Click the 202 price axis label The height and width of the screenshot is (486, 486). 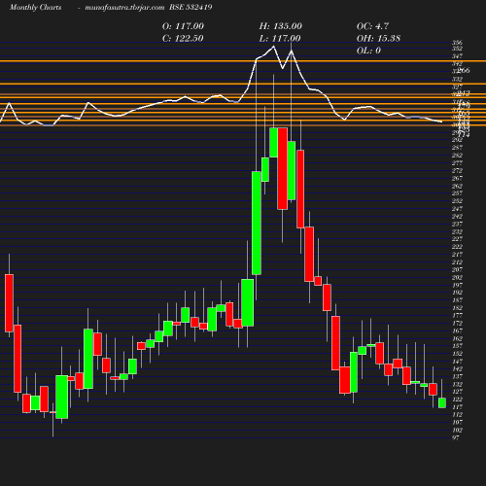(x=457, y=277)
